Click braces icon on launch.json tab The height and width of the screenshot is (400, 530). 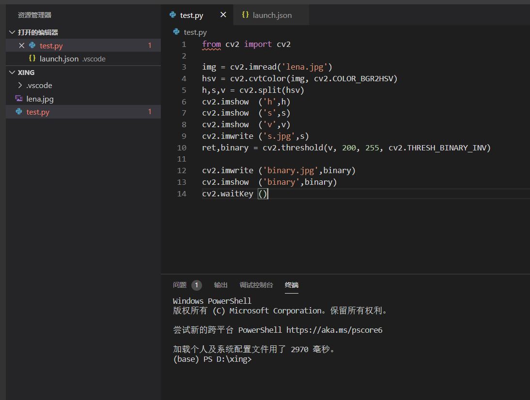246,15
